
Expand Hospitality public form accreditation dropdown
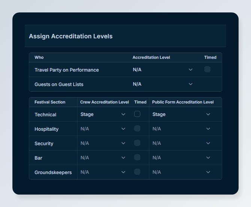click(x=181, y=129)
